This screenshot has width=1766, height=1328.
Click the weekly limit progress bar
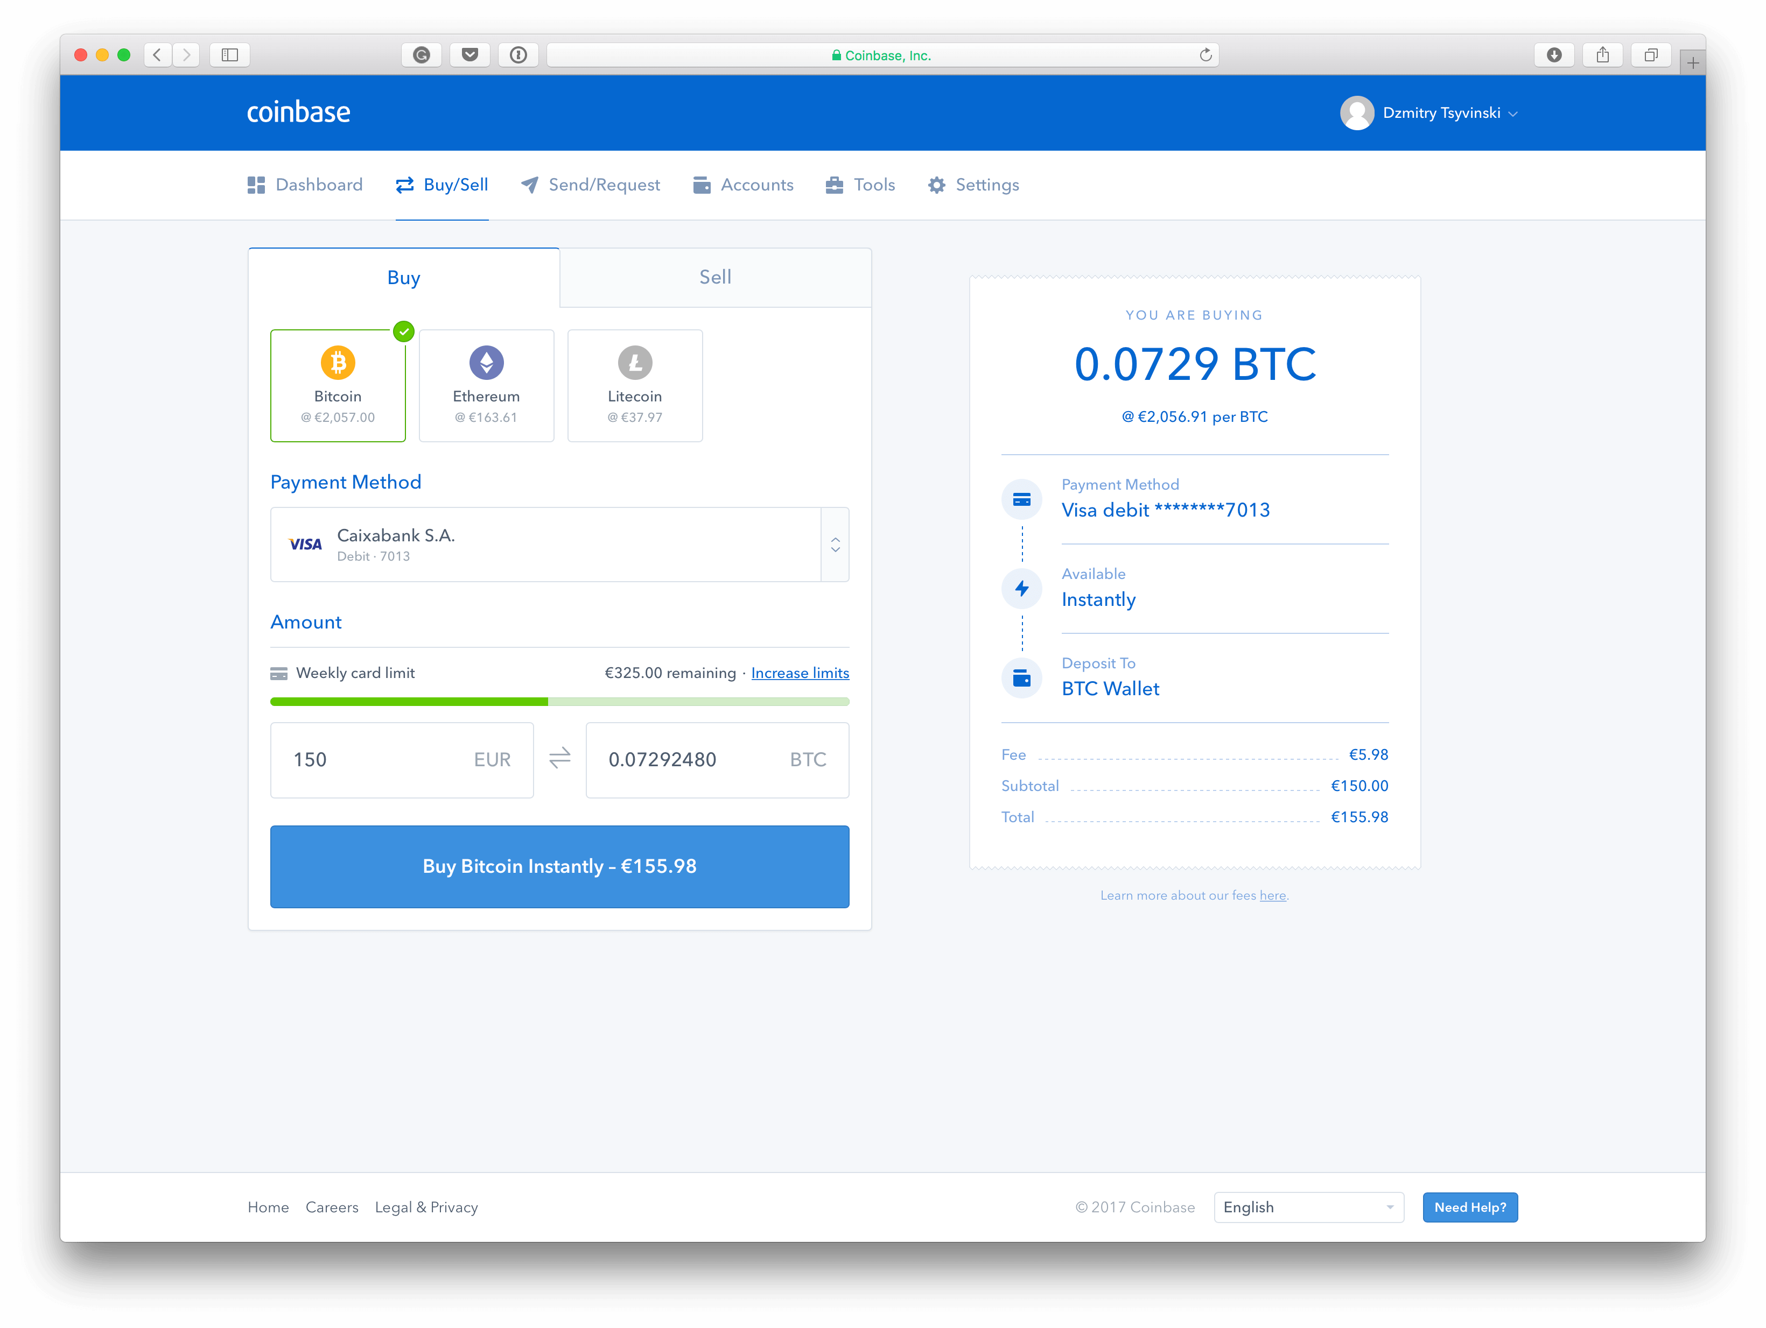[x=559, y=702]
